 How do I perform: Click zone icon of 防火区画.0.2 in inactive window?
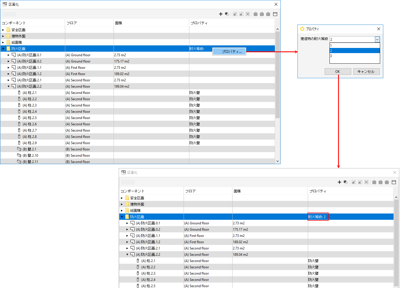(x=132, y=229)
